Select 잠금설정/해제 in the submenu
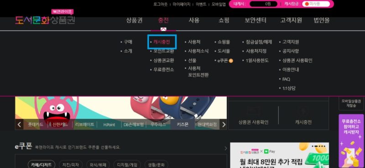365x168 pixels. [x=259, y=42]
